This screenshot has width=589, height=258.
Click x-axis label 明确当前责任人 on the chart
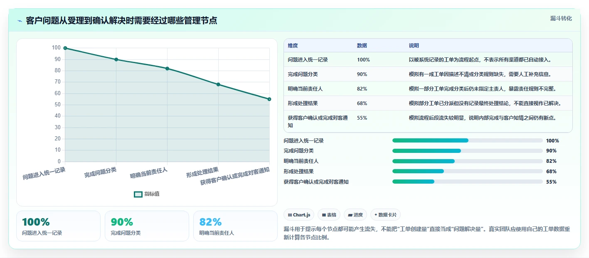pos(149,173)
